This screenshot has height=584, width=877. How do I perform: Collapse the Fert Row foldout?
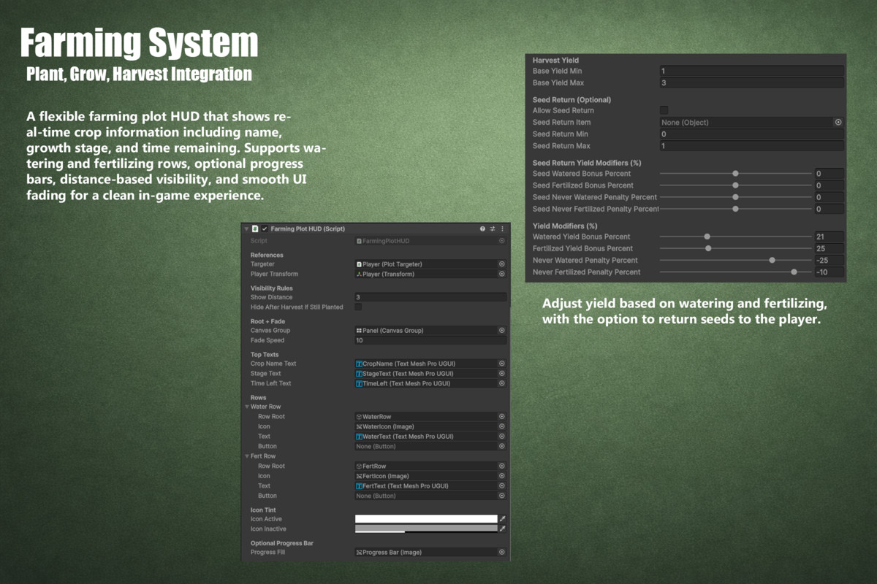click(x=247, y=456)
